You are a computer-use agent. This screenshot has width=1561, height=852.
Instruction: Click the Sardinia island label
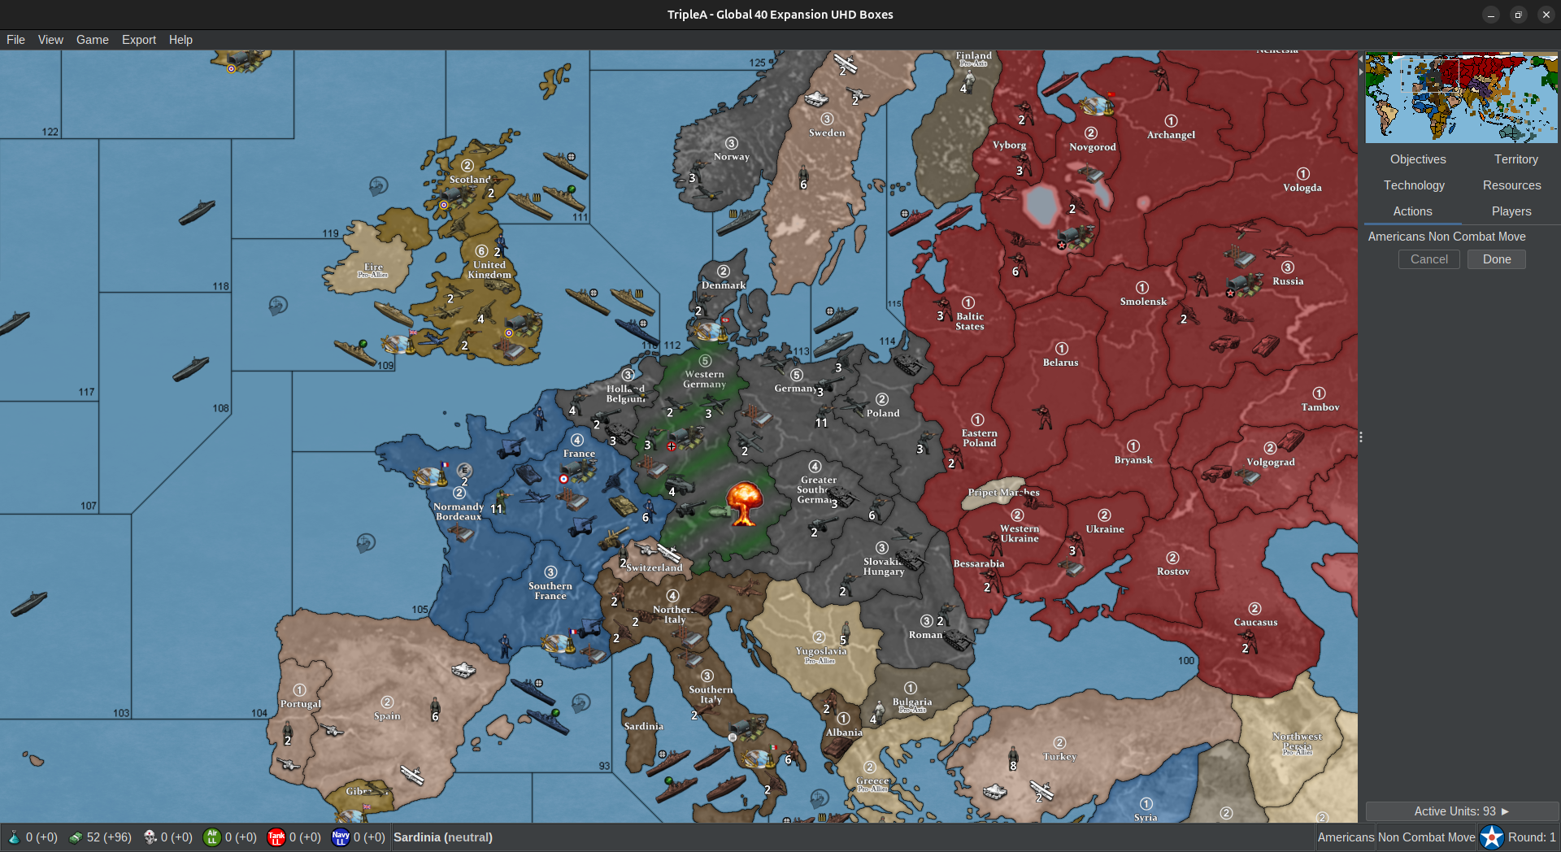643,726
